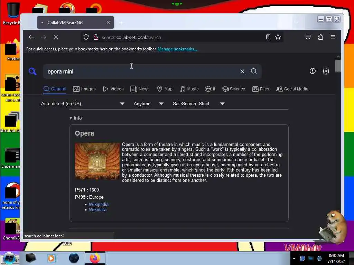This screenshot has width=354, height=265.
Task: Click the Opera house thumbnail image
Action: [x=97, y=161]
